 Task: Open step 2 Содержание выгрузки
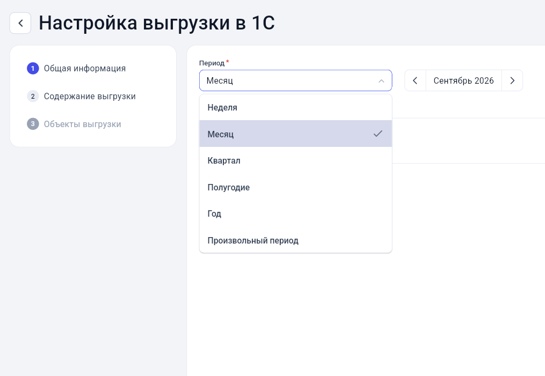point(81,96)
